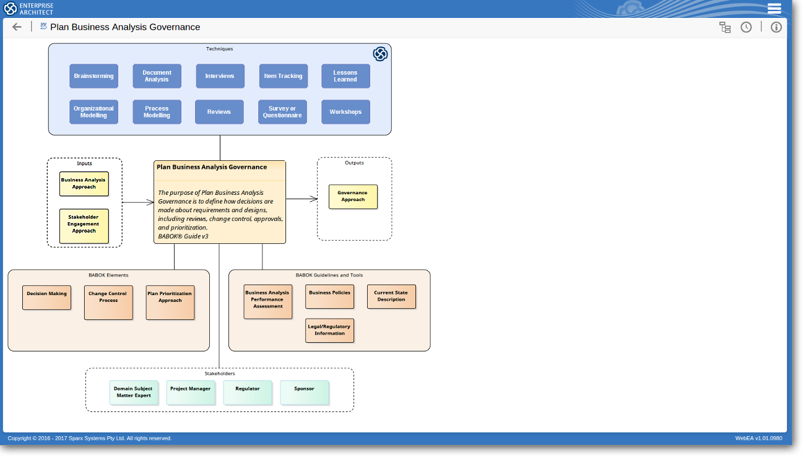Open the Interviews technique element
811x464 pixels.
220,76
